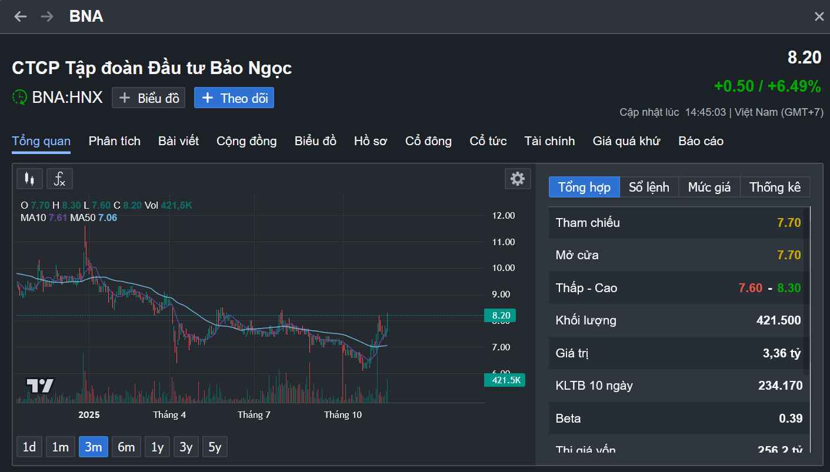The image size is (830, 472).
Task: Click the Giá trị value 3,36 tỷ
Action: point(782,353)
